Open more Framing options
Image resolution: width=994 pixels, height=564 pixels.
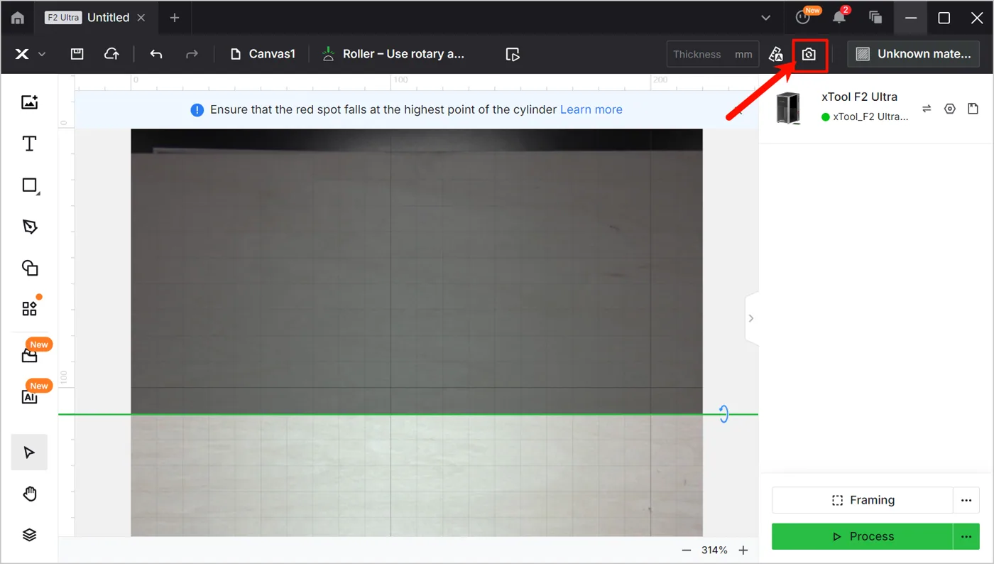point(966,500)
